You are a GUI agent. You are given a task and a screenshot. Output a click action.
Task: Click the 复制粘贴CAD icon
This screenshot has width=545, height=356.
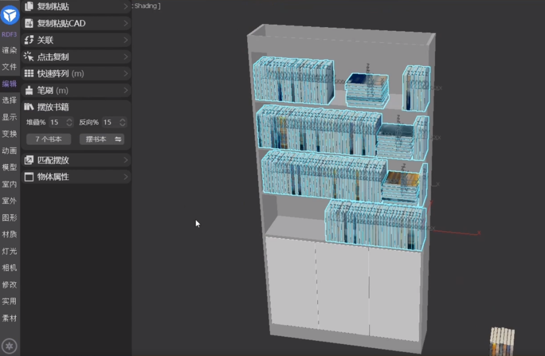tap(29, 23)
